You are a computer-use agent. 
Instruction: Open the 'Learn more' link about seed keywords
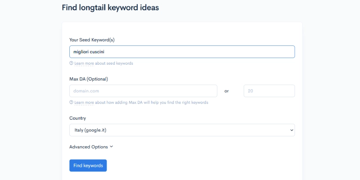[x=84, y=63]
